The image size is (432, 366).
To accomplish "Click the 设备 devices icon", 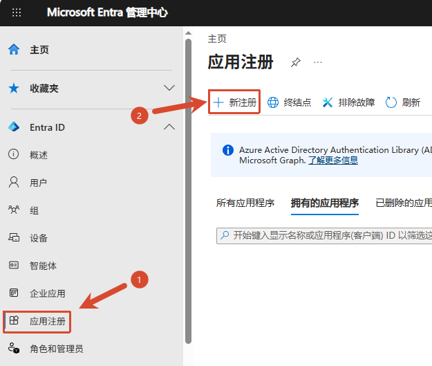I will 14,237.
